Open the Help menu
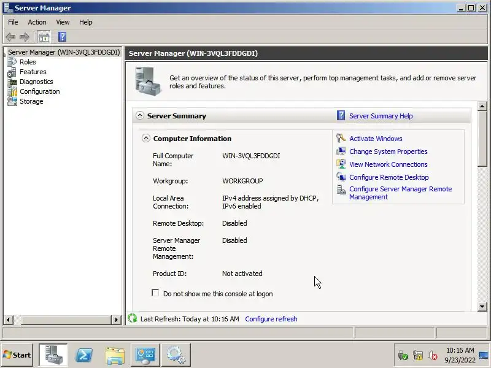The height and width of the screenshot is (368, 491). point(85,22)
